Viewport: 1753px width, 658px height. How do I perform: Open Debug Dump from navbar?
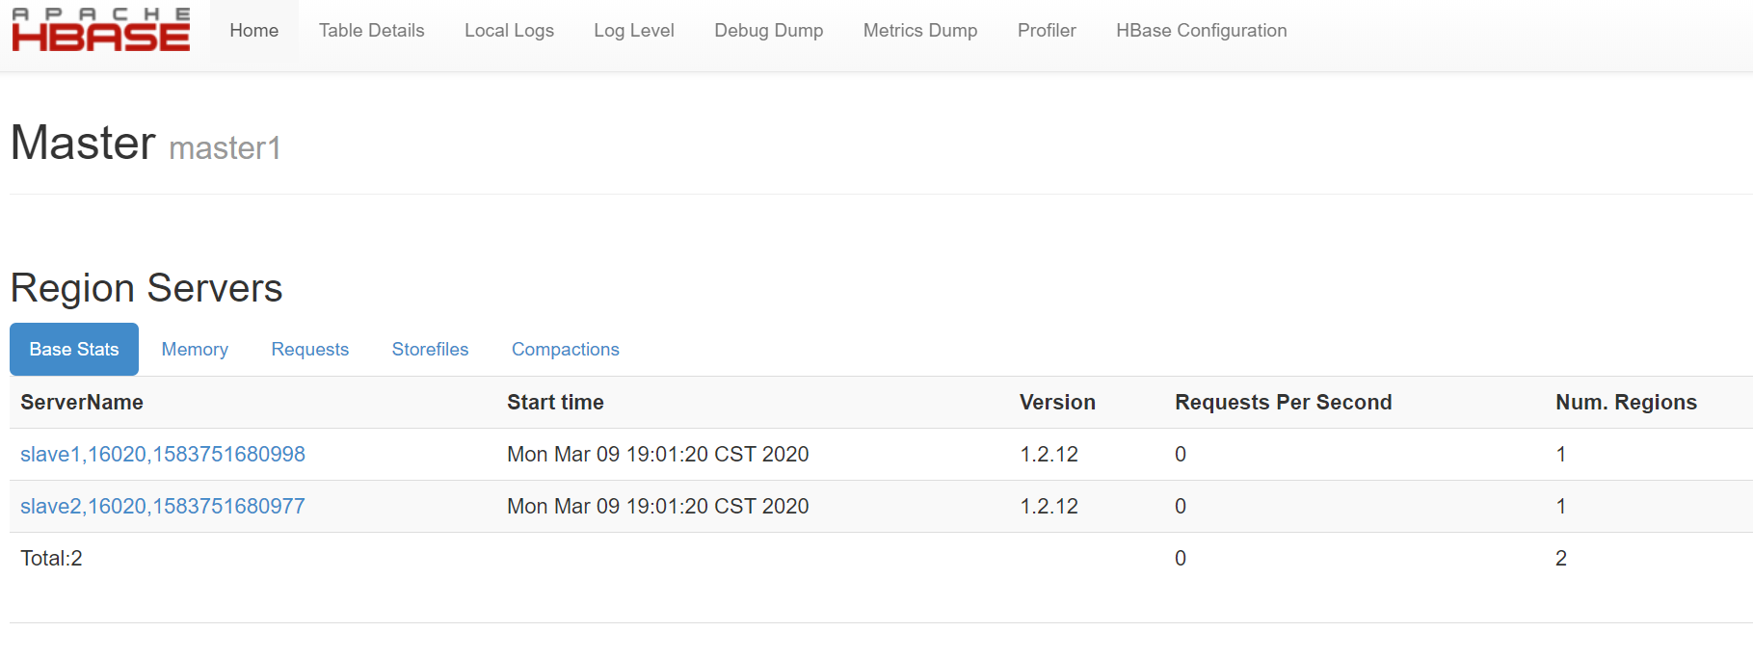769,31
